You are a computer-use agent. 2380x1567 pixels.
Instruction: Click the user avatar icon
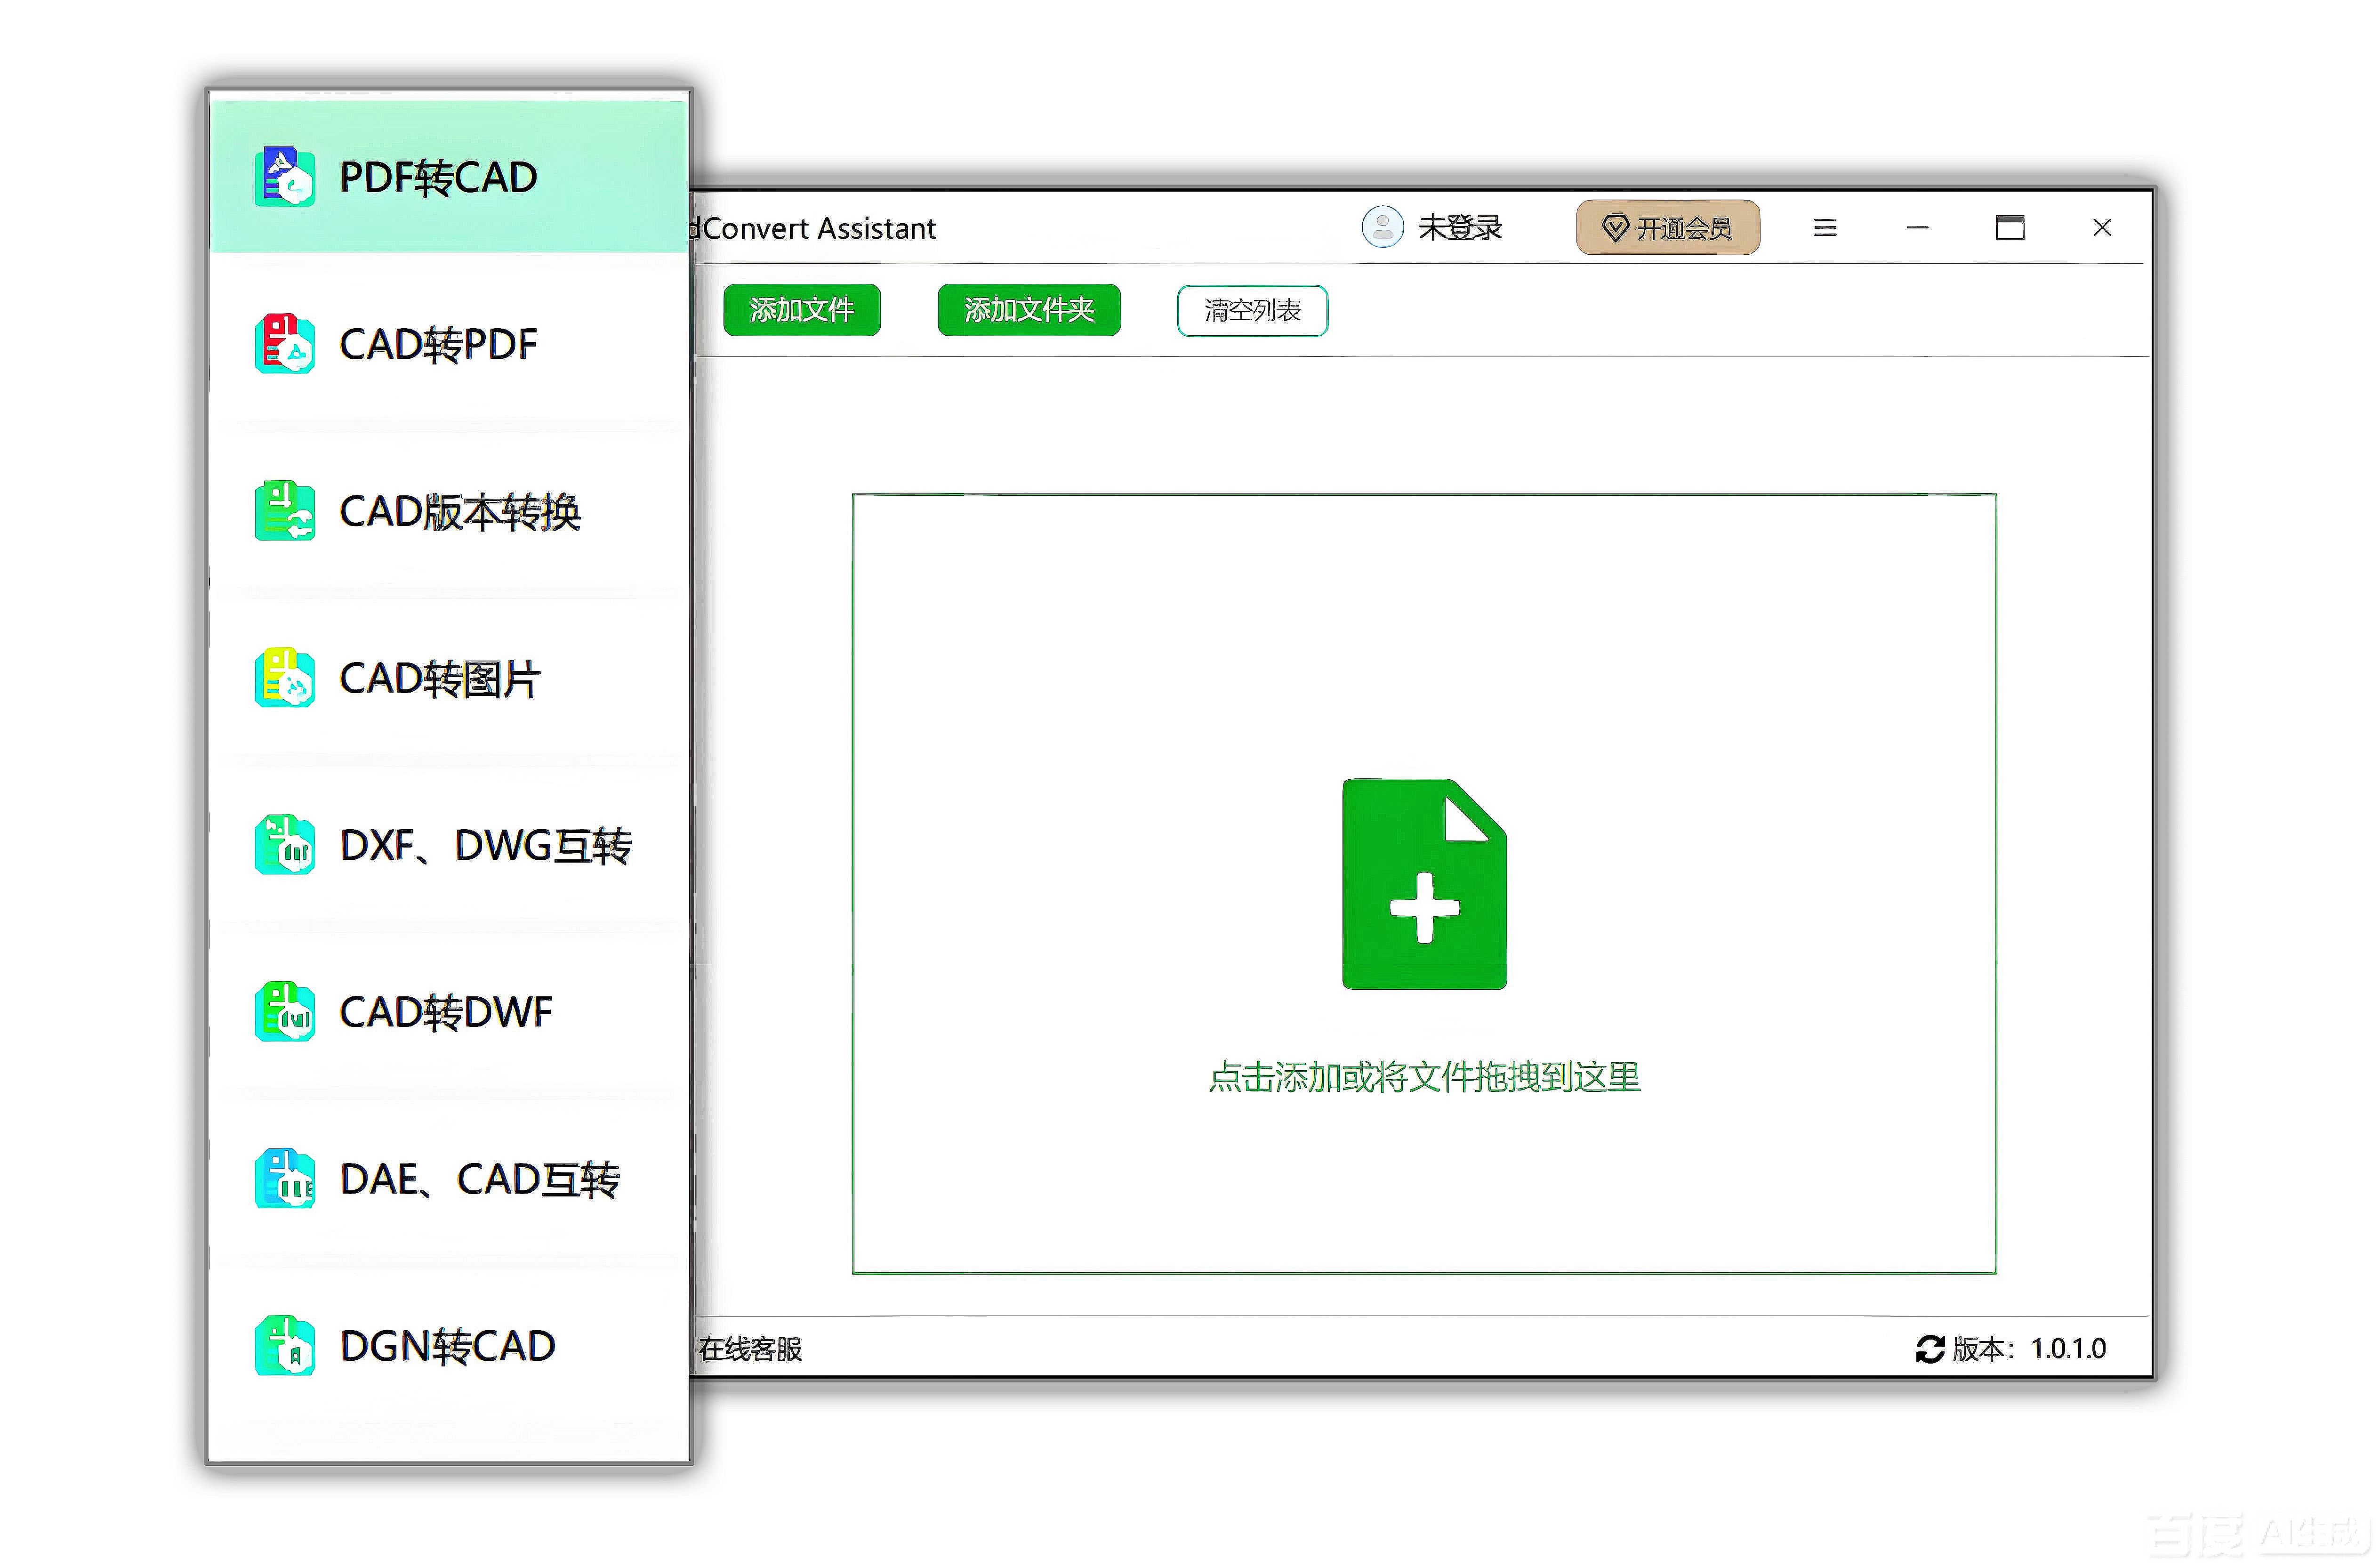click(x=1382, y=227)
